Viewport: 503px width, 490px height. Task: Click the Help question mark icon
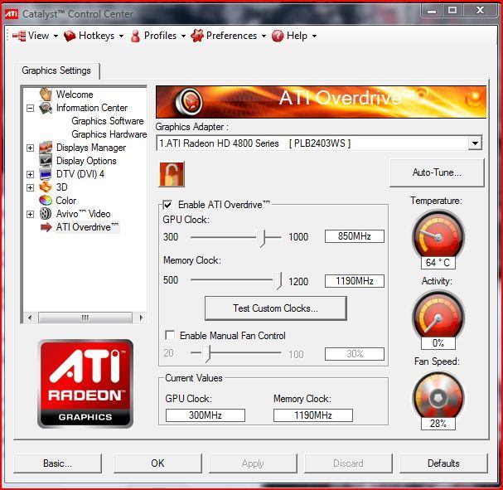tap(278, 36)
